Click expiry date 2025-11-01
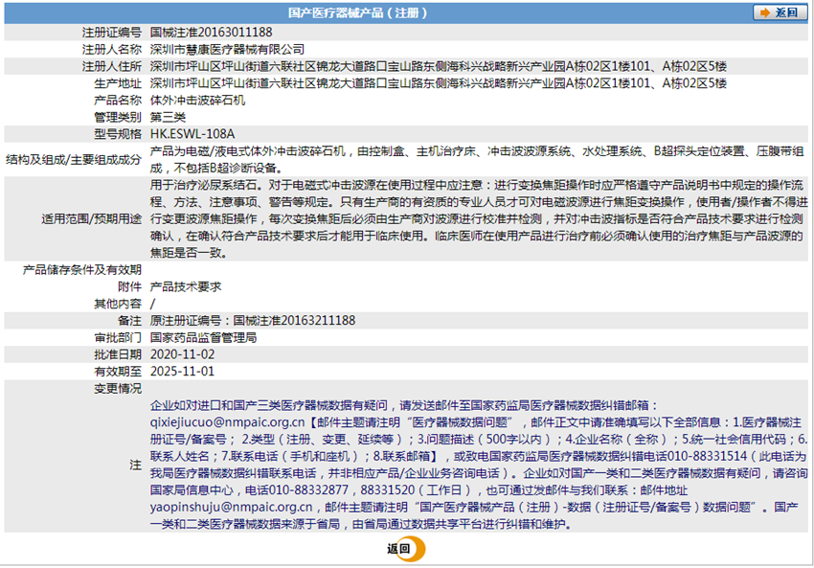 tap(182, 372)
